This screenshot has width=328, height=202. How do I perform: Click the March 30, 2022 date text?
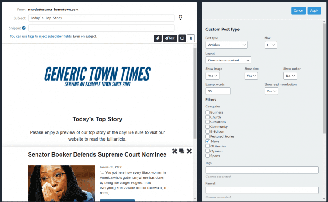[x=111, y=167]
